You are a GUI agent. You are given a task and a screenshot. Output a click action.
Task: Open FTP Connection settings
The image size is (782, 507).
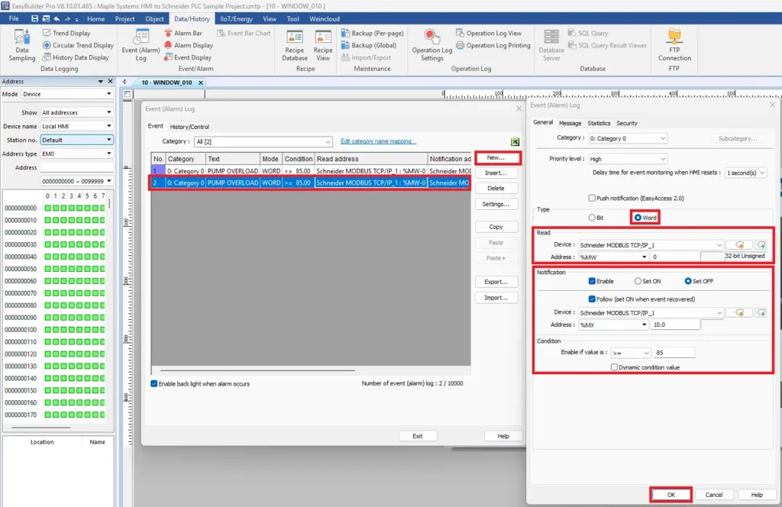tap(674, 45)
